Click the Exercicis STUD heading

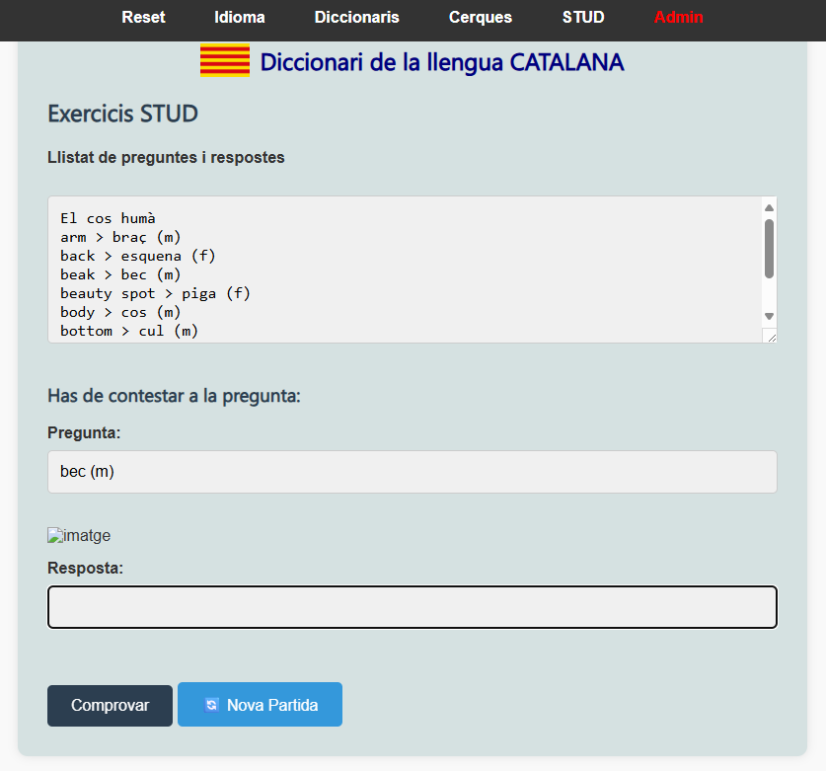[122, 114]
